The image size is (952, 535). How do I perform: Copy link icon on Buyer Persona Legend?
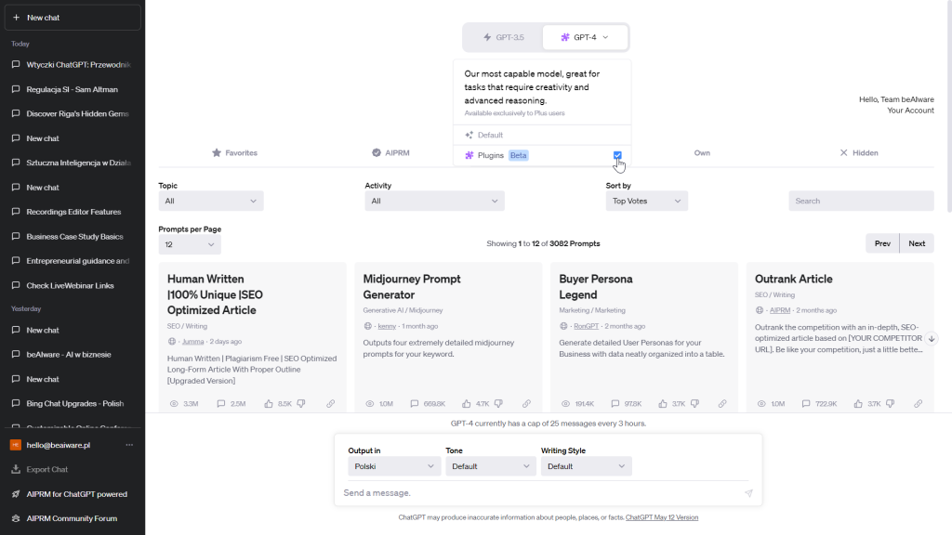[722, 404]
